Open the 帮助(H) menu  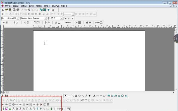64,6
